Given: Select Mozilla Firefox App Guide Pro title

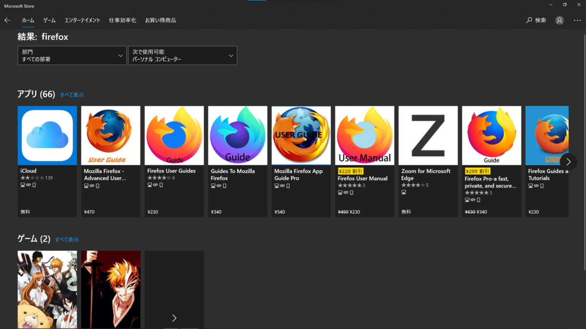Looking at the screenshot, I should pos(298,174).
